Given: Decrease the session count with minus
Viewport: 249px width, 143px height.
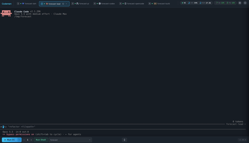Looking at the screenshot, I should 24,140.
